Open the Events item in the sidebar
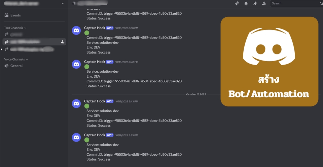Image resolution: width=323 pixels, height=167 pixels. tap(15, 15)
